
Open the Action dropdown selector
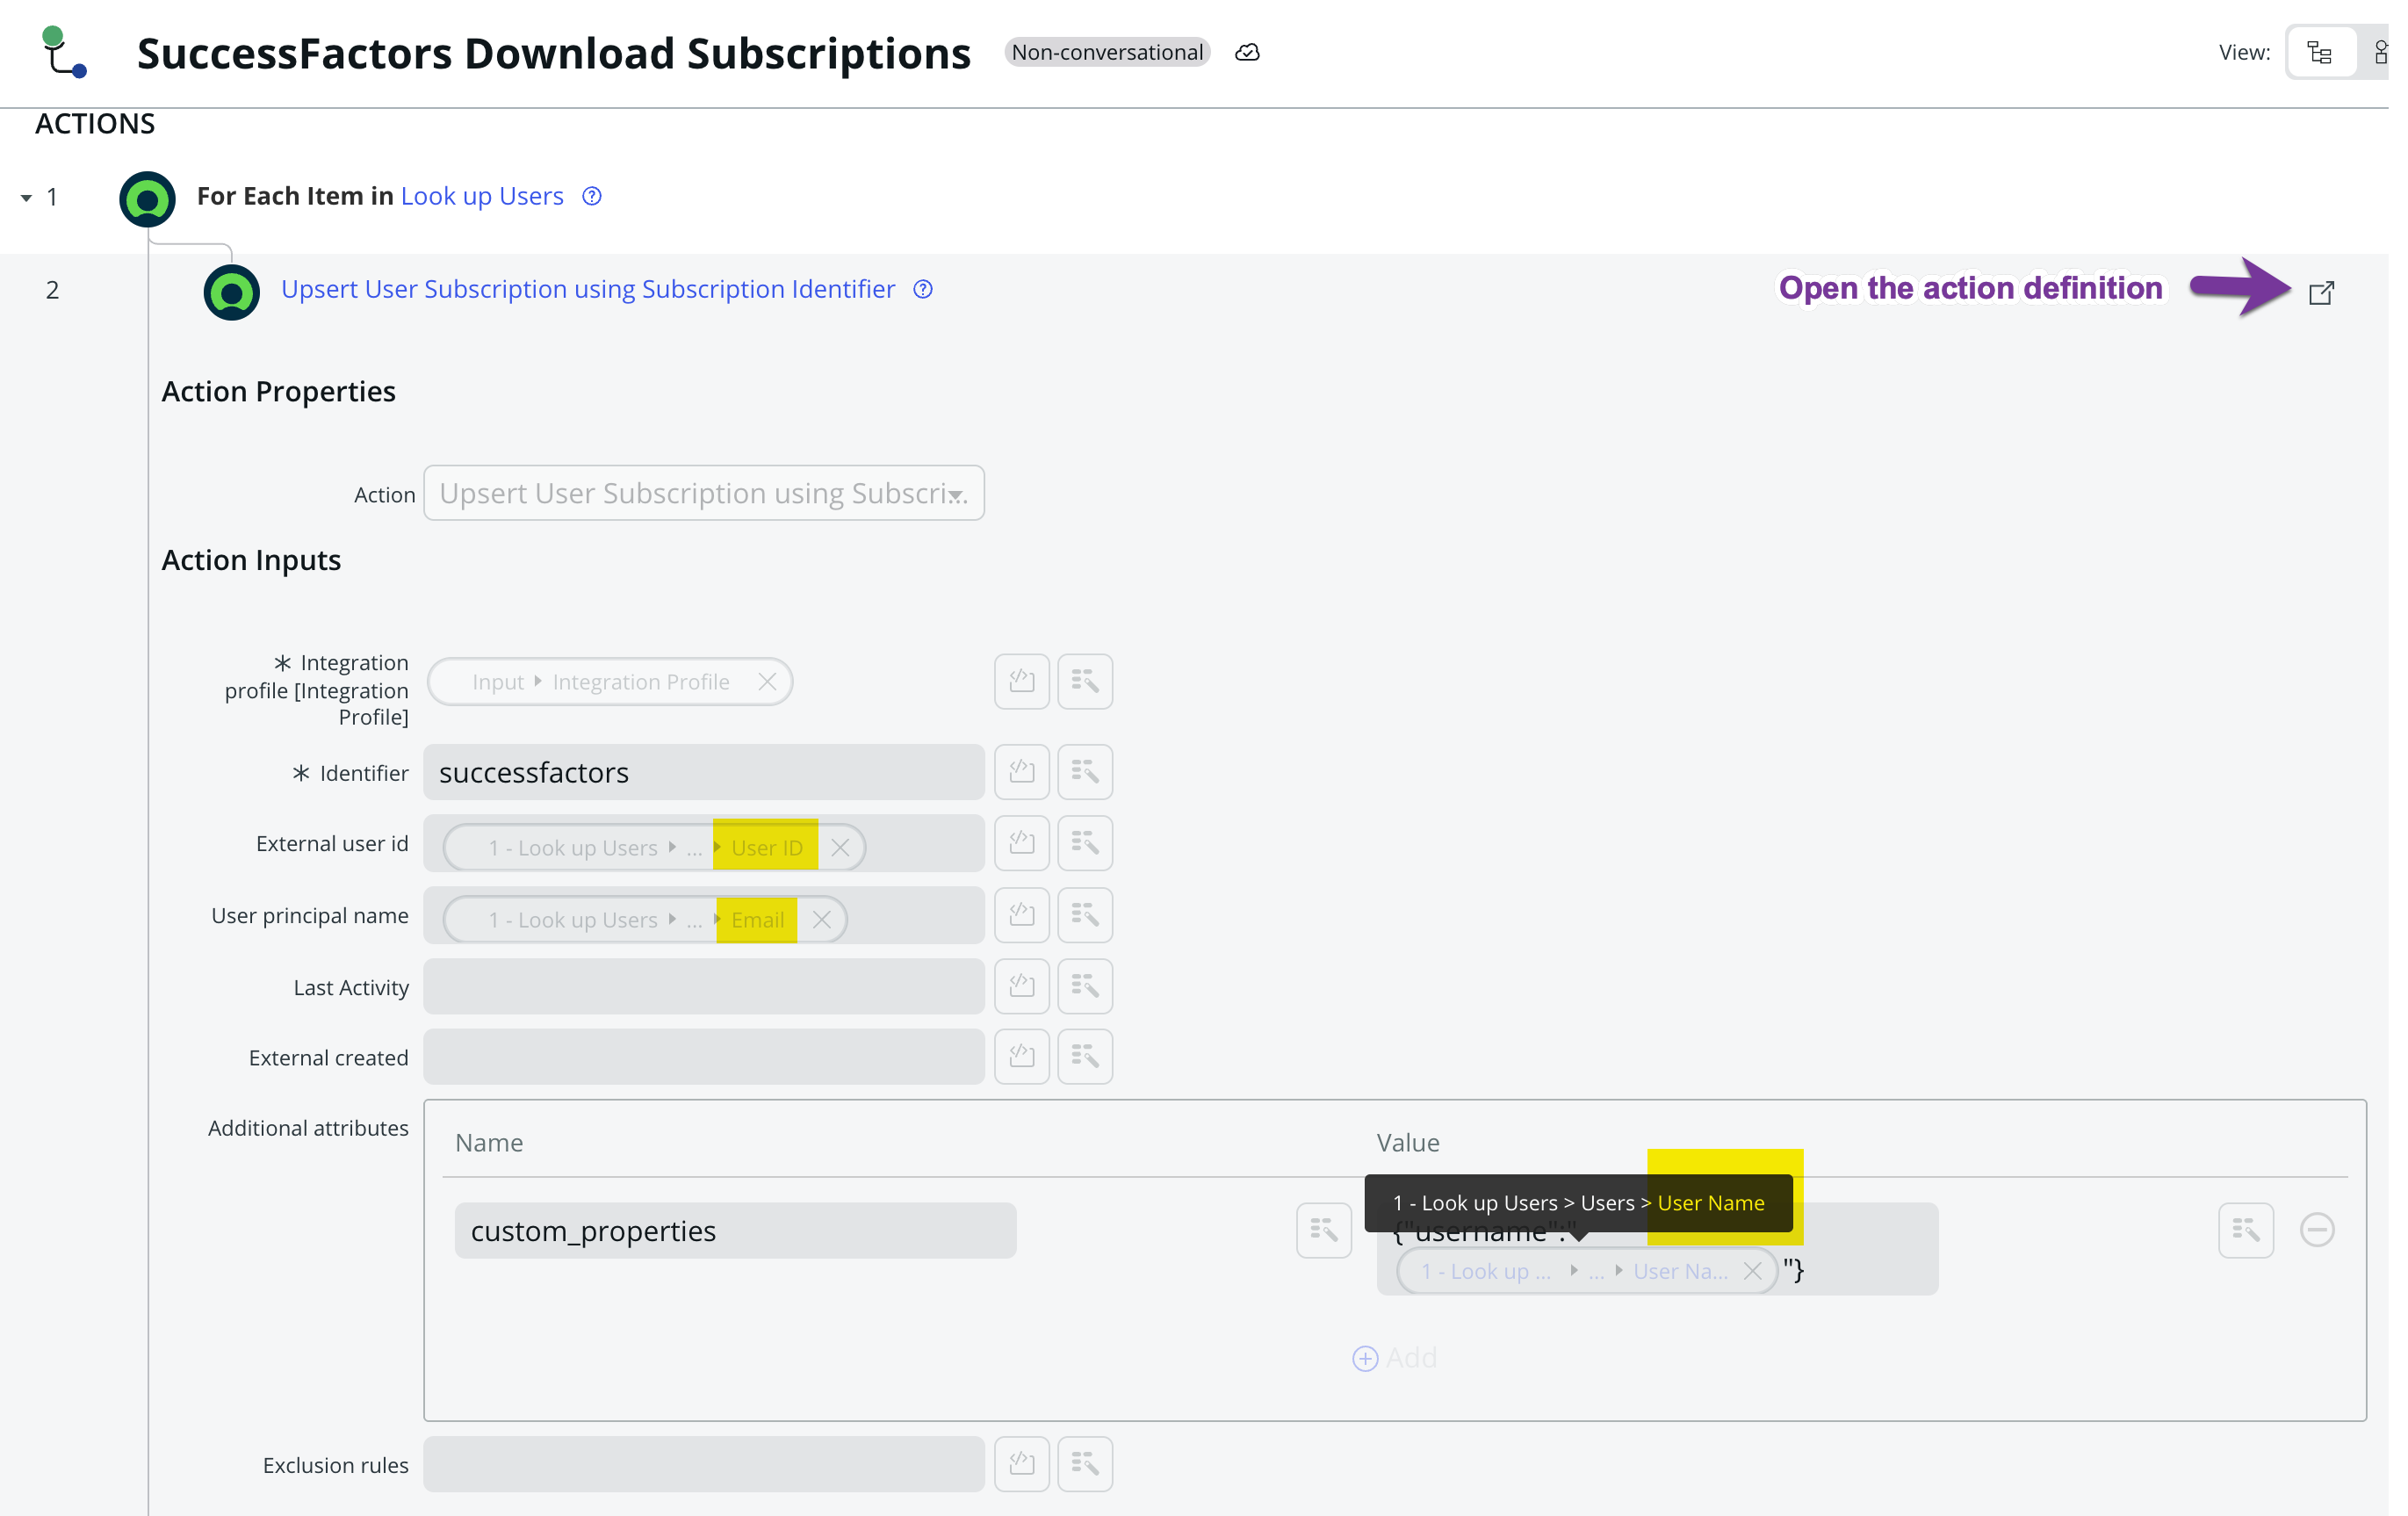704,493
